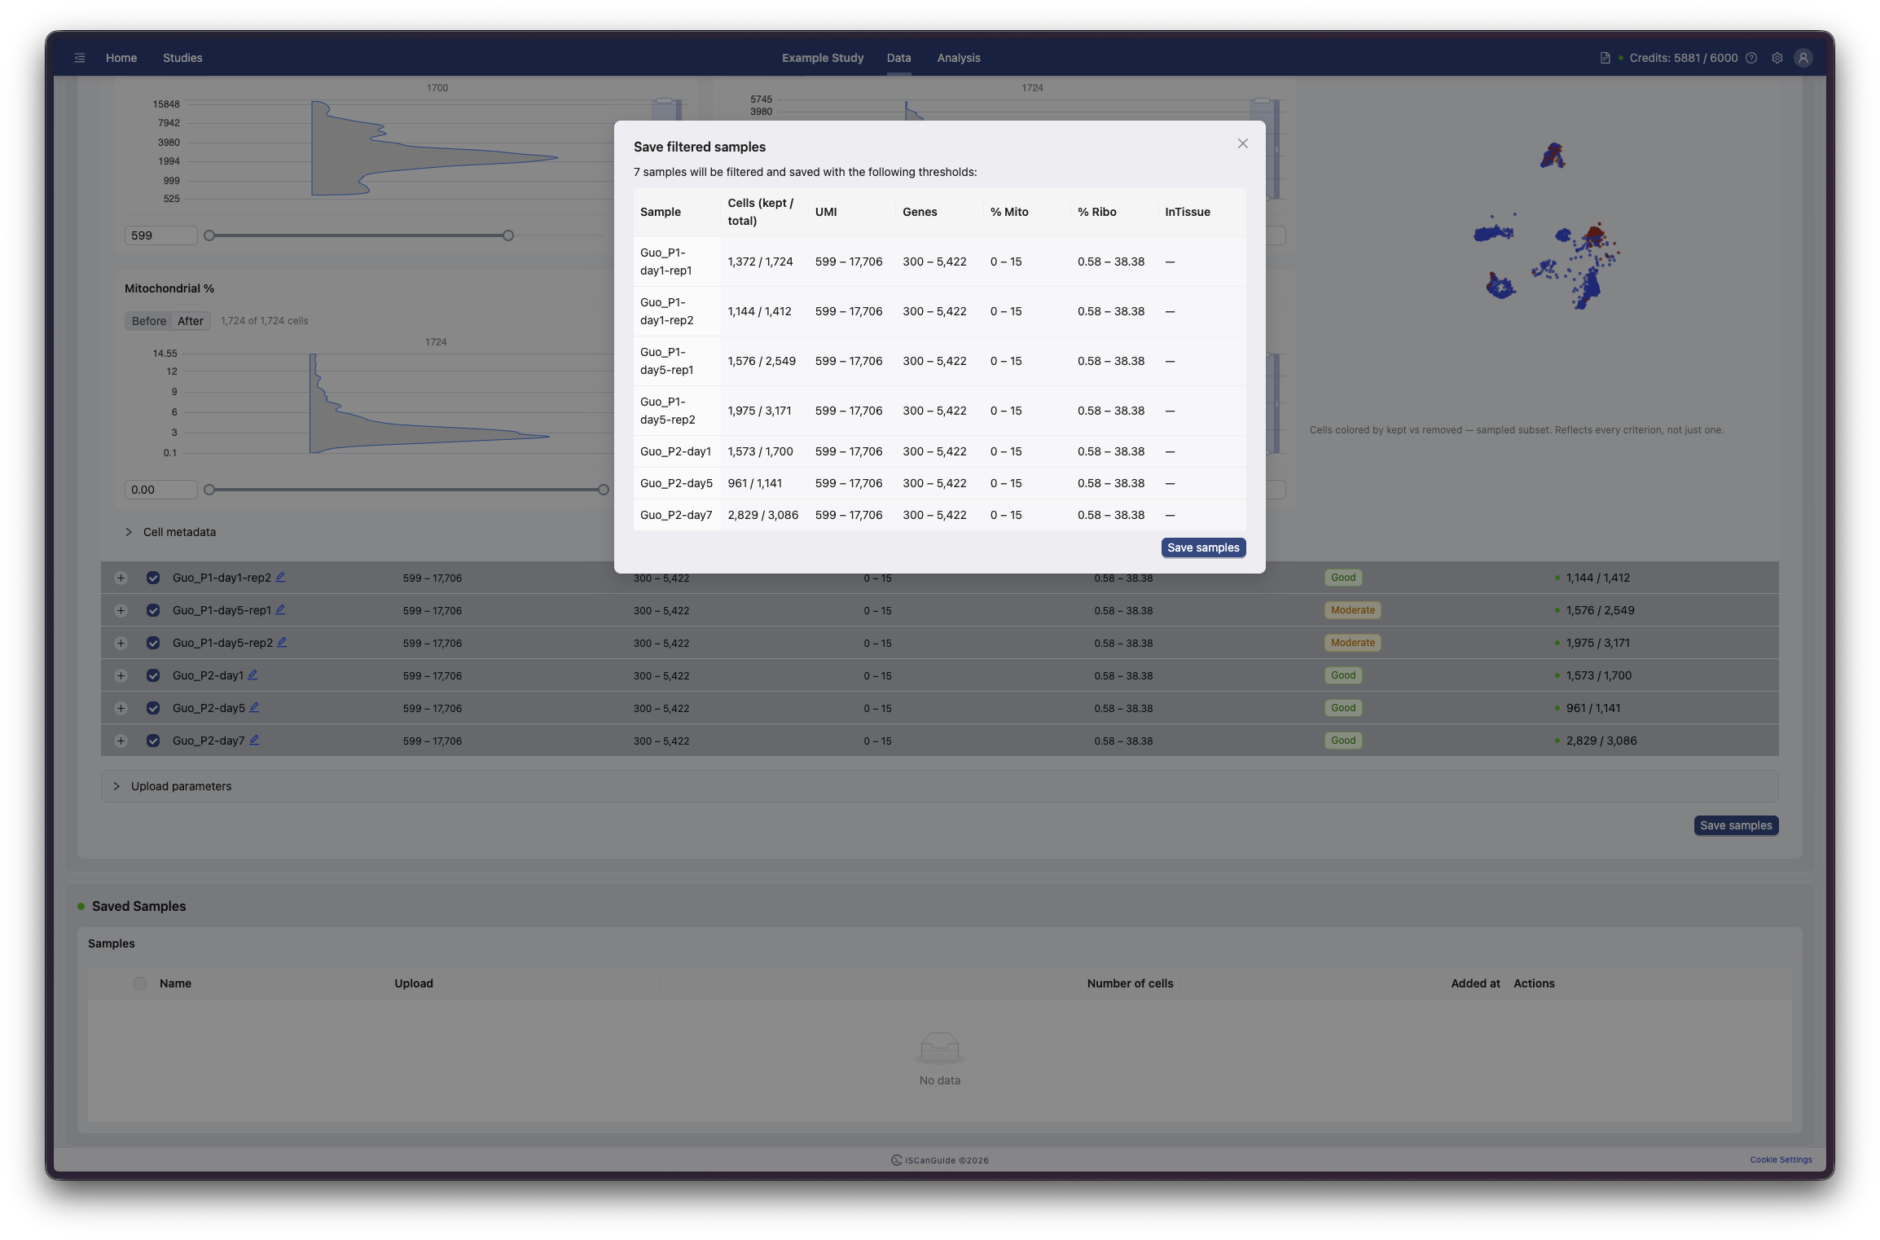Viewport: 1880px width, 1240px height.
Task: Uncheck the Guo_P1-day5-rep1 checkbox
Action: pos(153,610)
